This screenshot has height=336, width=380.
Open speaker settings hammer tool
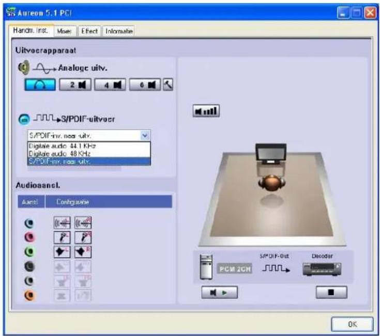tap(168, 85)
